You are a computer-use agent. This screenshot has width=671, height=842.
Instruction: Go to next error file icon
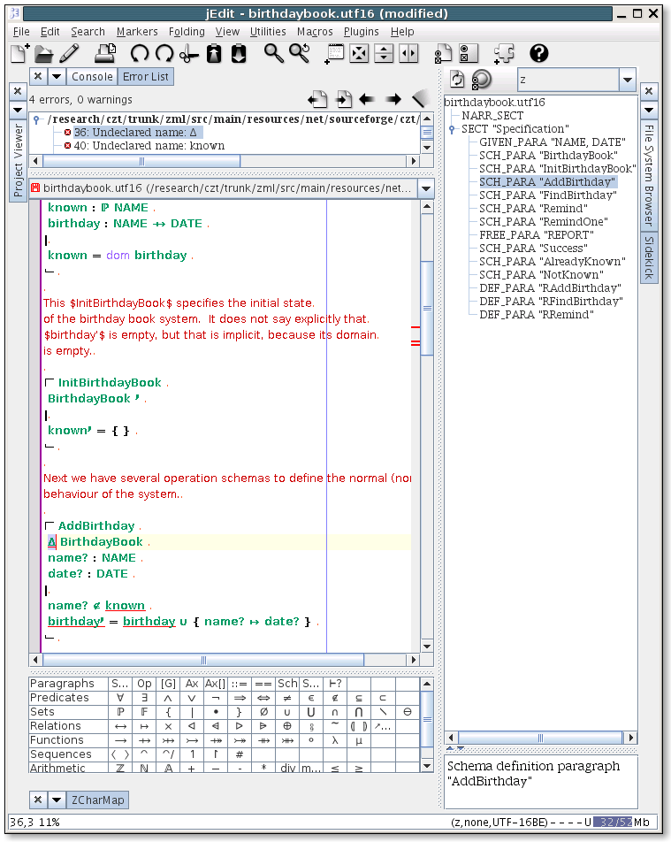coord(343,99)
